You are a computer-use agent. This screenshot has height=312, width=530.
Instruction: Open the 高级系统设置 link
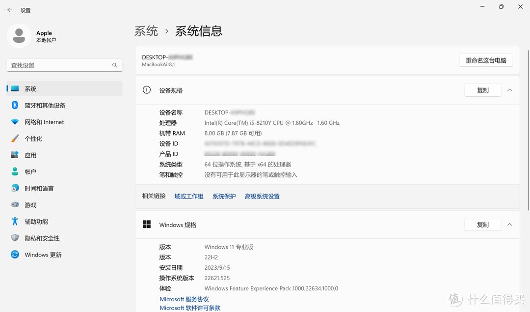click(262, 196)
